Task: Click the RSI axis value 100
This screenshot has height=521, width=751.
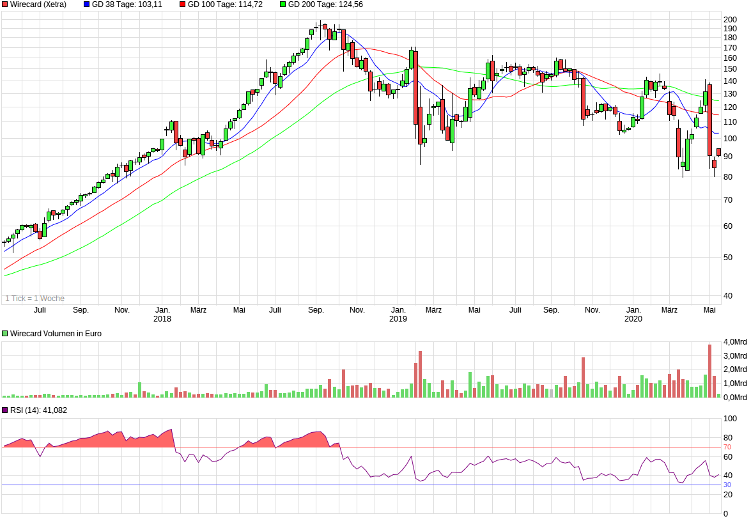Action: (x=730, y=419)
